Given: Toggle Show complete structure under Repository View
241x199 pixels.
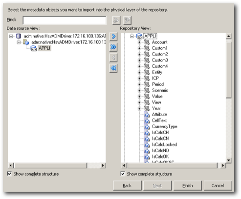Looking at the screenshot, I should [x=123, y=174].
